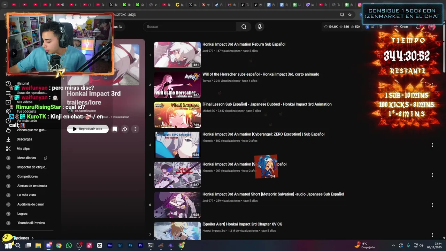Click channel name Tomac
The image size is (446, 251).
point(207,81)
